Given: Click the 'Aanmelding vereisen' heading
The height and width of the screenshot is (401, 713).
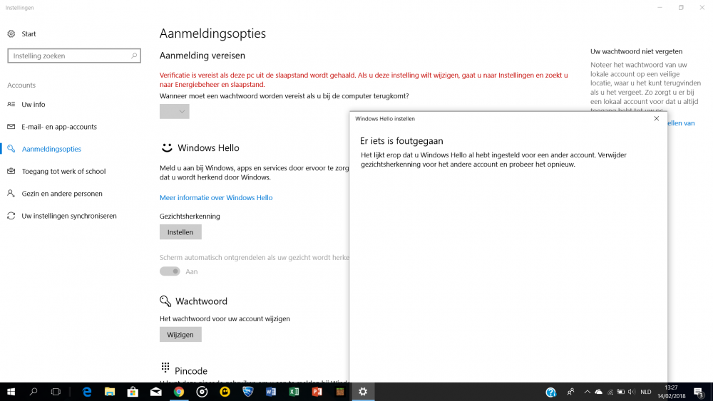Looking at the screenshot, I should click(x=202, y=56).
